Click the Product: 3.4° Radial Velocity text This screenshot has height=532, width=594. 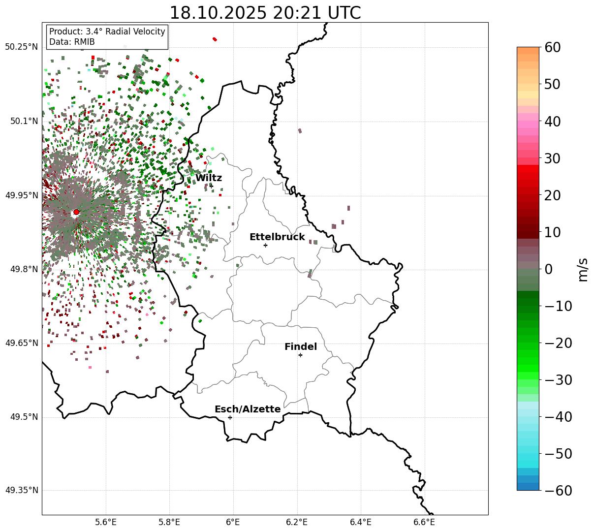107,31
